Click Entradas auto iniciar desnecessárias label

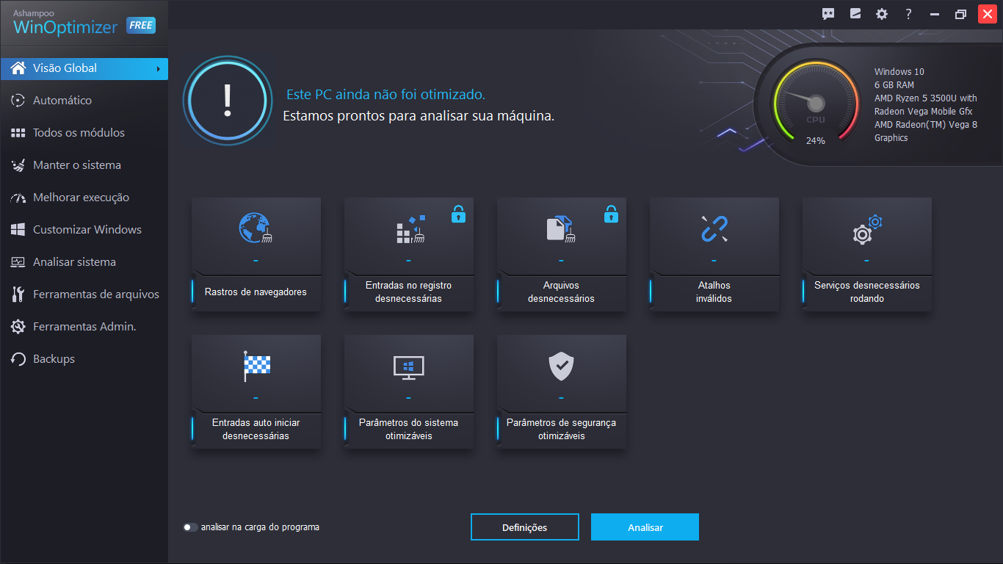pyautogui.click(x=256, y=430)
